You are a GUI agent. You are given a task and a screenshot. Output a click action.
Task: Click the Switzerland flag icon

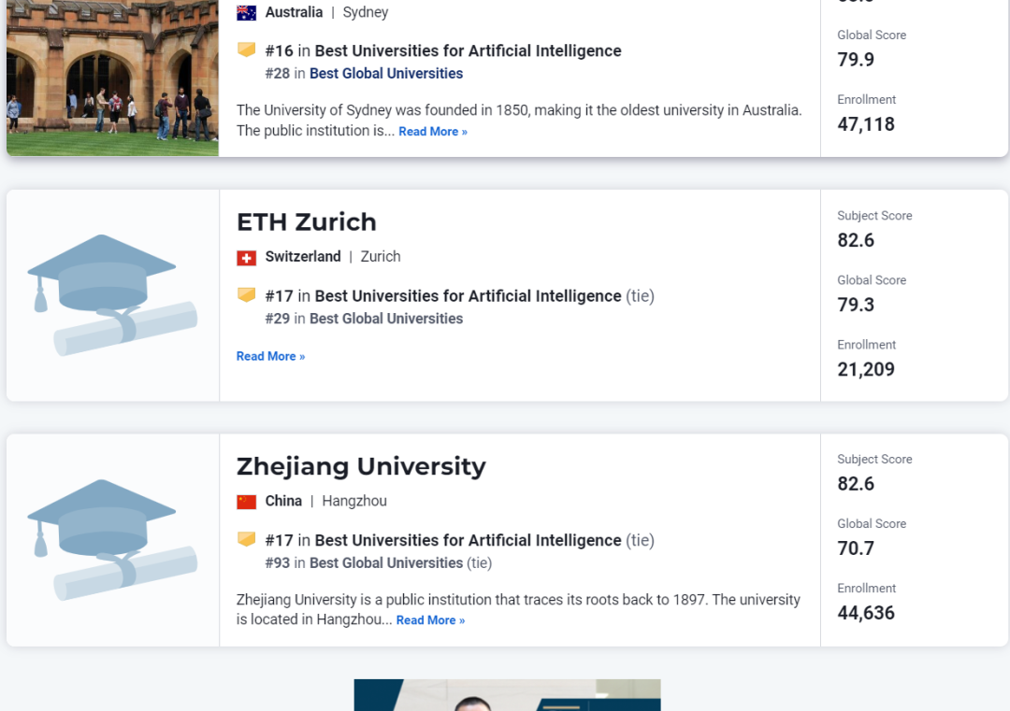[245, 256]
